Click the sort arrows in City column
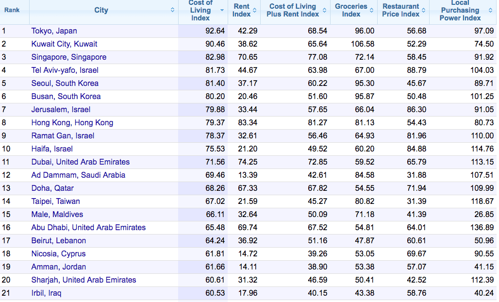Image resolution: width=499 pixels, height=302 pixels. (x=172, y=10)
